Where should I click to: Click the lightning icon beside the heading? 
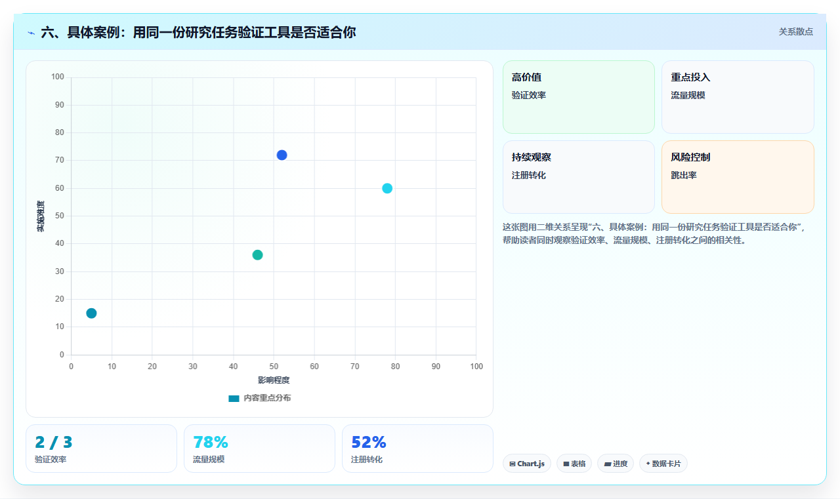pos(31,32)
